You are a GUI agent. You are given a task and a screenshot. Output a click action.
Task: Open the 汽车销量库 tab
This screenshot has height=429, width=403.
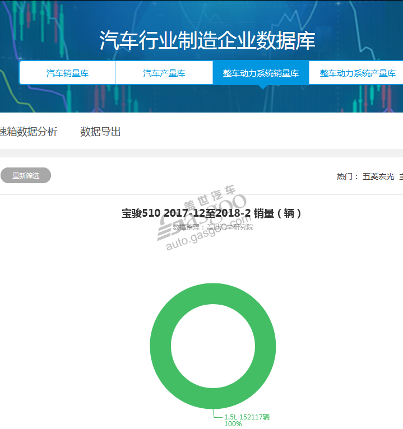point(68,73)
